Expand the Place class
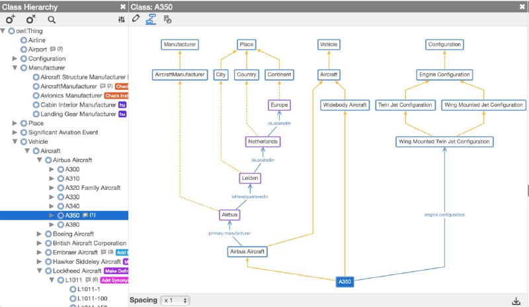Image resolution: width=529 pixels, height=307 pixels. pos(15,123)
